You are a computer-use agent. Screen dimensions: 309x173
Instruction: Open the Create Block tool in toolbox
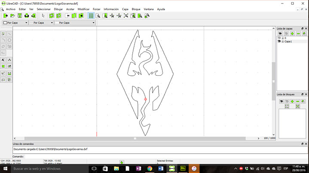[x=3, y=80]
